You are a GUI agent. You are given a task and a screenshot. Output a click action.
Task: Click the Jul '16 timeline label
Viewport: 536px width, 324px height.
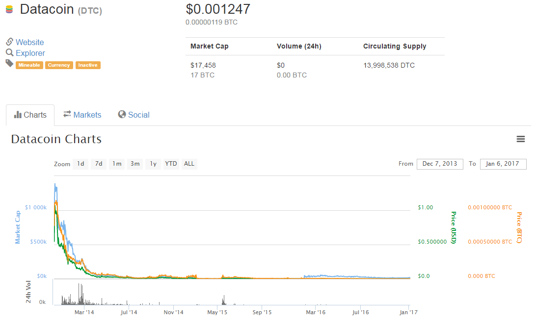point(361,312)
